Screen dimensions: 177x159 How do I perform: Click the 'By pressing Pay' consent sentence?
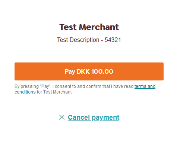tap(85, 89)
